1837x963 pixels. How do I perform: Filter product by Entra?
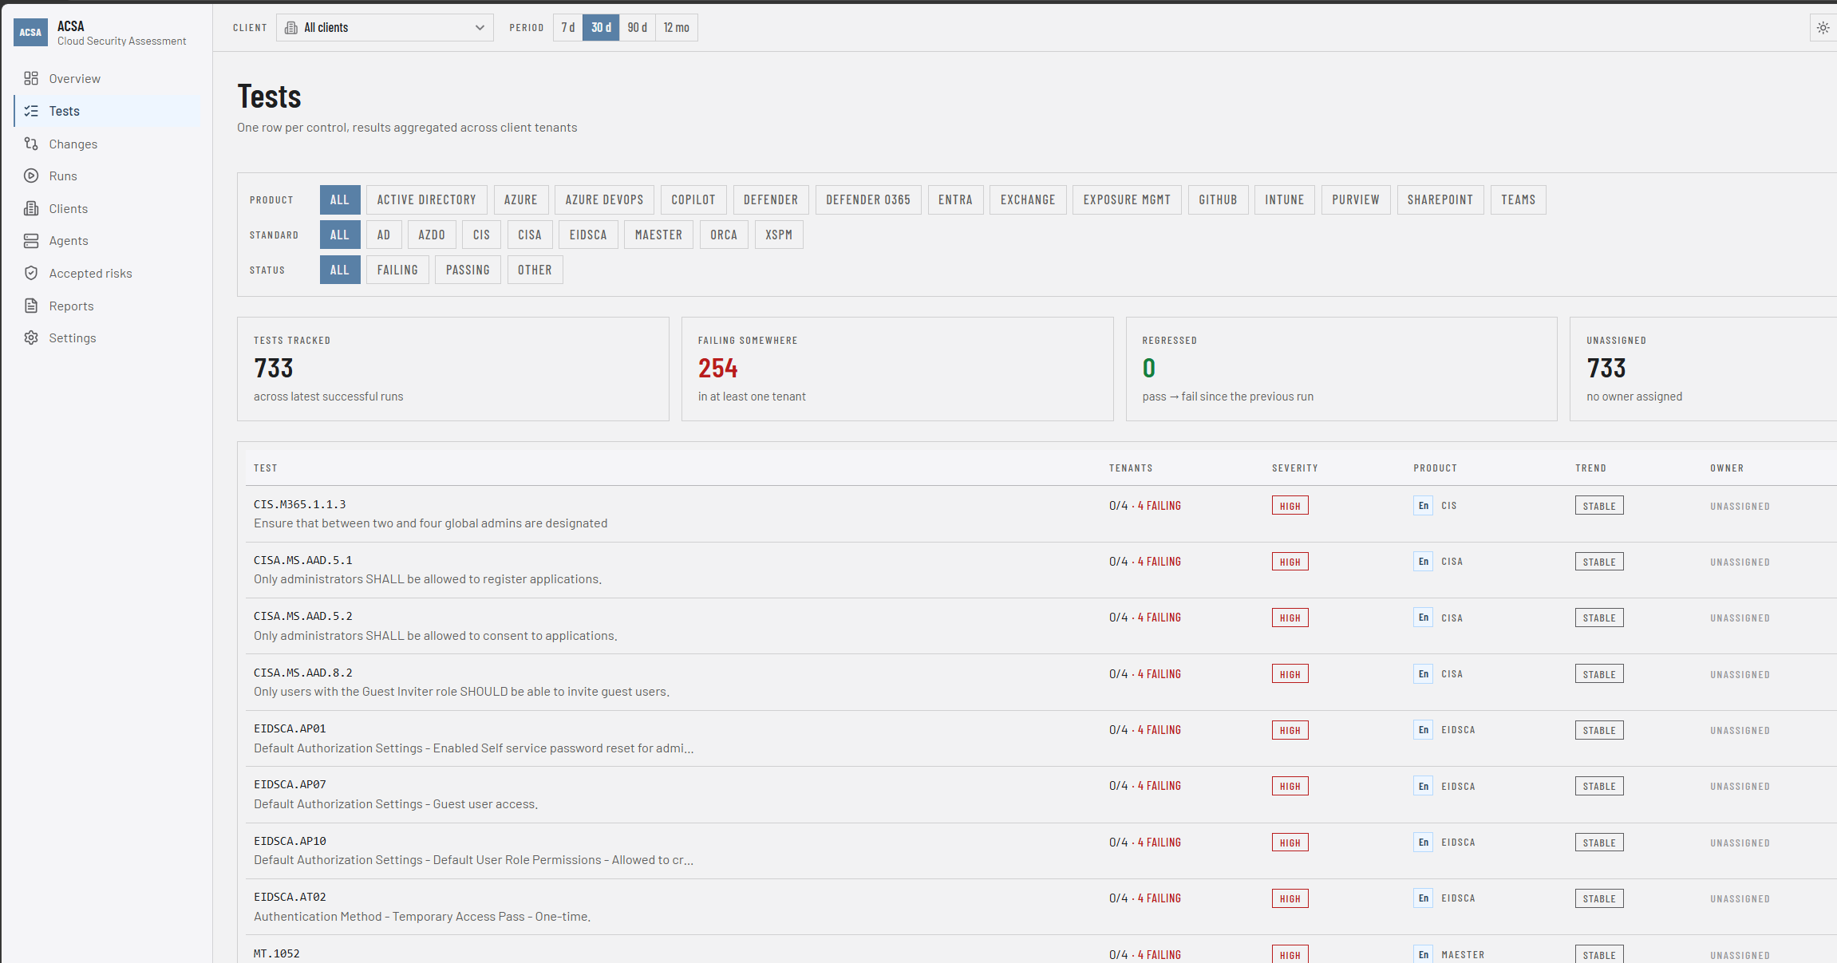point(955,199)
